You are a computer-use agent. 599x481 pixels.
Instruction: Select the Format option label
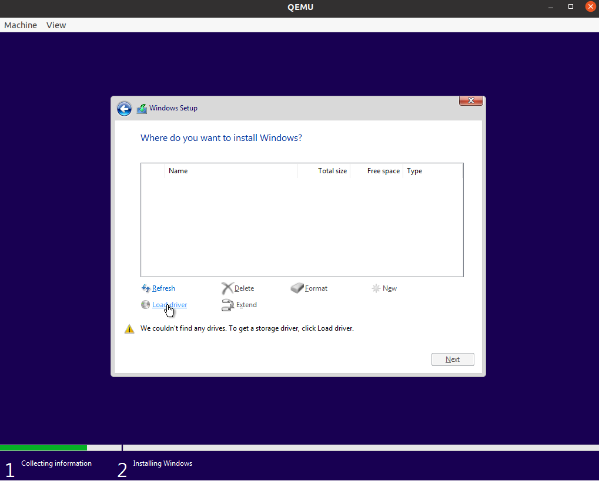[316, 288]
